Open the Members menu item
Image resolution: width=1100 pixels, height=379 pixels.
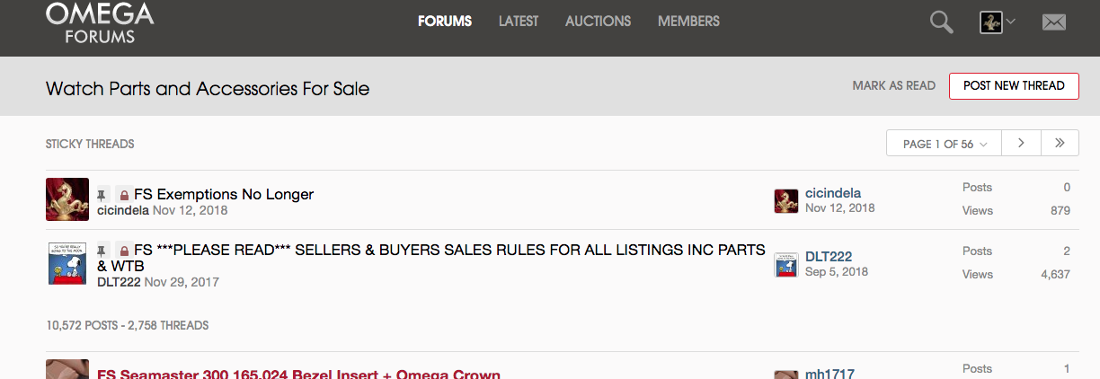tap(688, 21)
